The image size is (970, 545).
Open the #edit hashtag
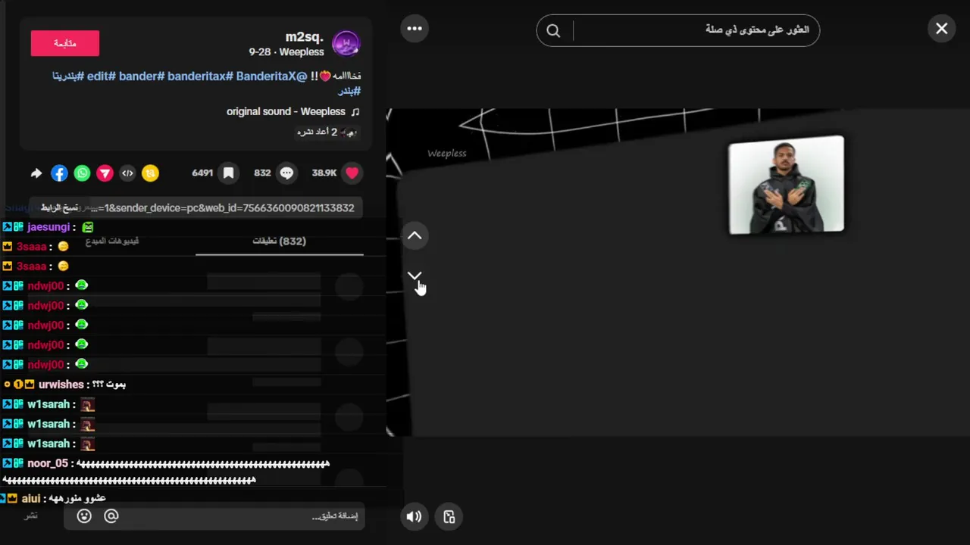pos(101,76)
